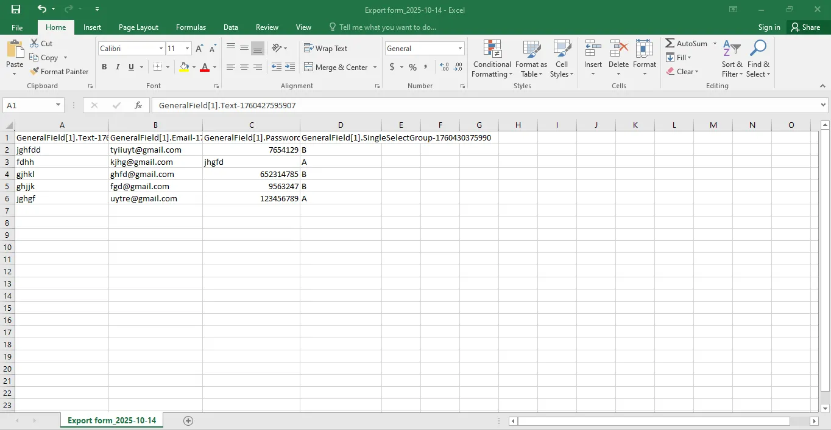The height and width of the screenshot is (430, 831).
Task: Open the General number format dropdown
Action: click(461, 49)
